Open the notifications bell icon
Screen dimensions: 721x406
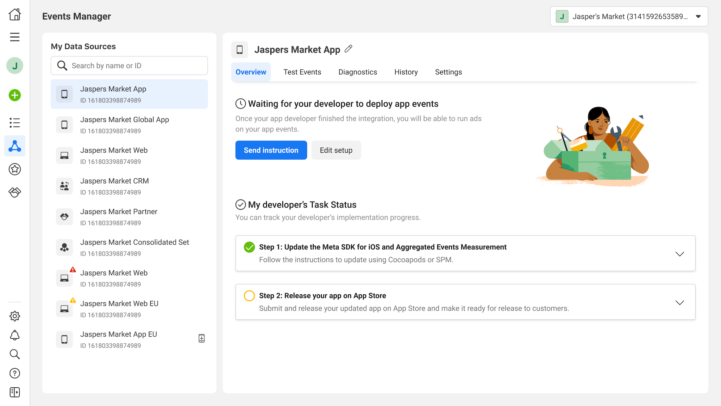pos(15,335)
